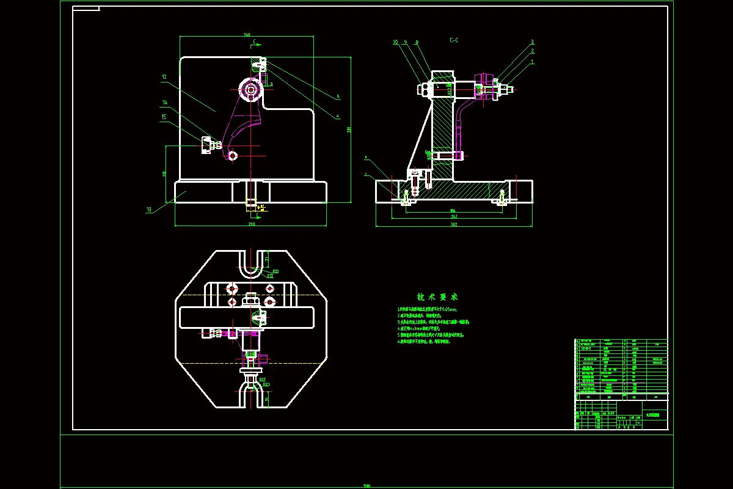
Task: Click part balloon number 10
Action: pos(395,42)
